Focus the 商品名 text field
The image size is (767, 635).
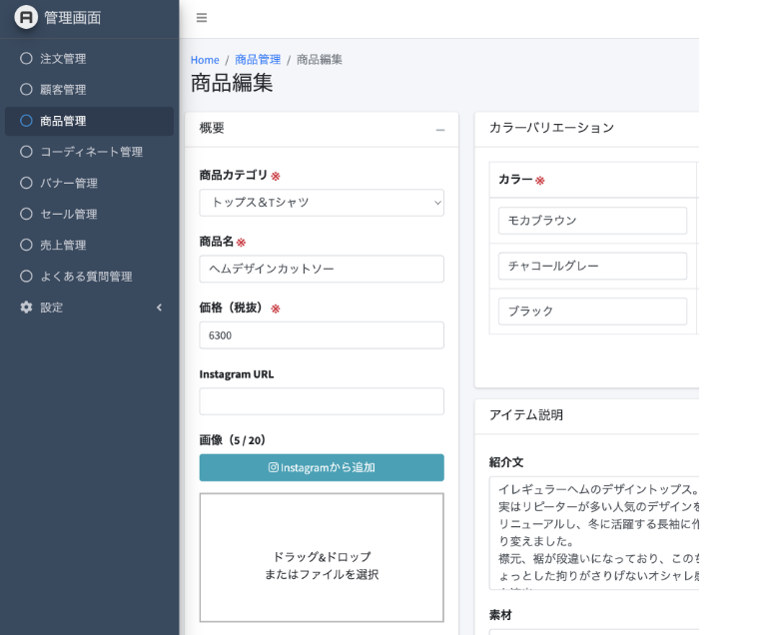[322, 270]
